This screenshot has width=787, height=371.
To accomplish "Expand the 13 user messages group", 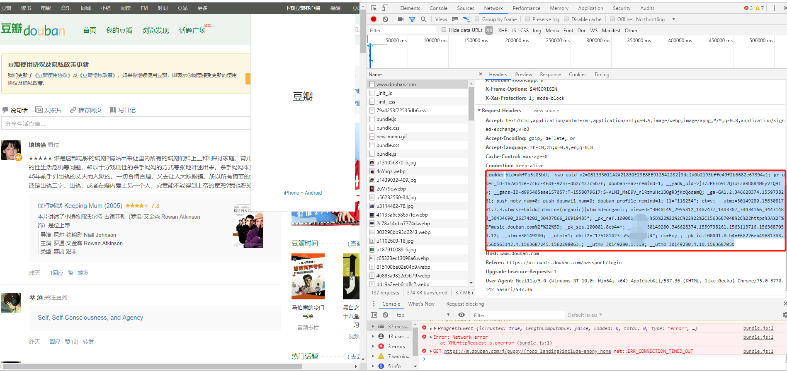I will click(373, 336).
